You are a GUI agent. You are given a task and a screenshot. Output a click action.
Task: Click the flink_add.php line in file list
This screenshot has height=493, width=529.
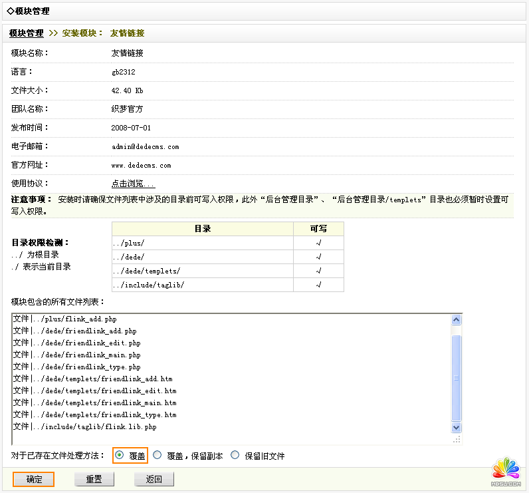64,319
